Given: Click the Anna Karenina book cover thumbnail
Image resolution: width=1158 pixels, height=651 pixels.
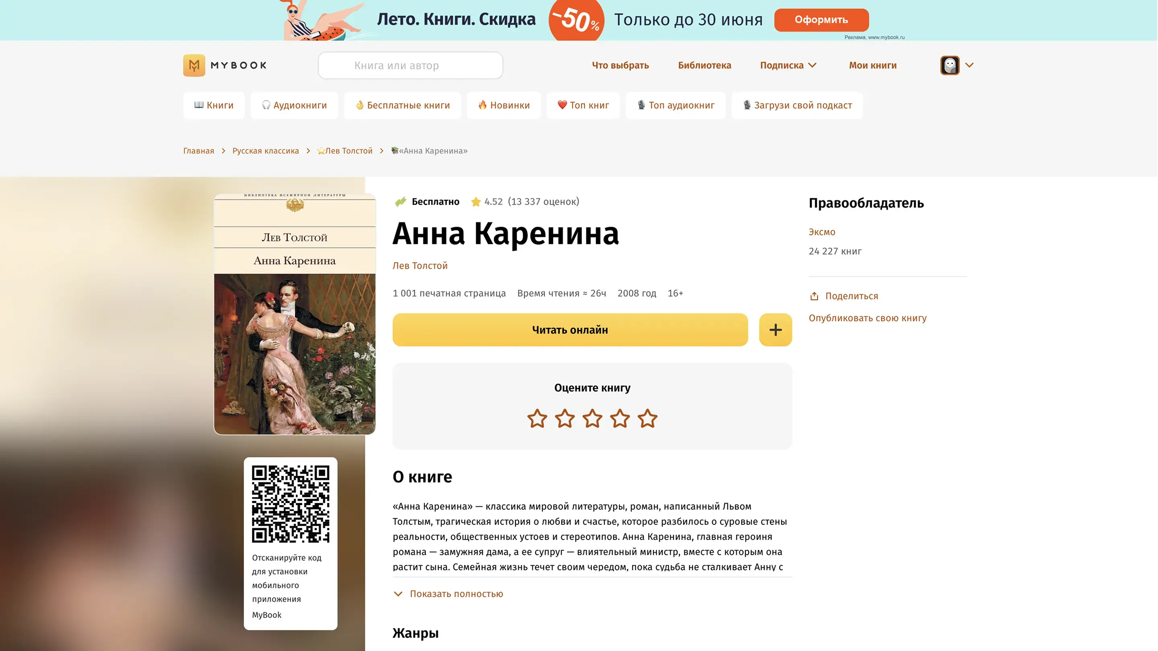Looking at the screenshot, I should (294, 314).
